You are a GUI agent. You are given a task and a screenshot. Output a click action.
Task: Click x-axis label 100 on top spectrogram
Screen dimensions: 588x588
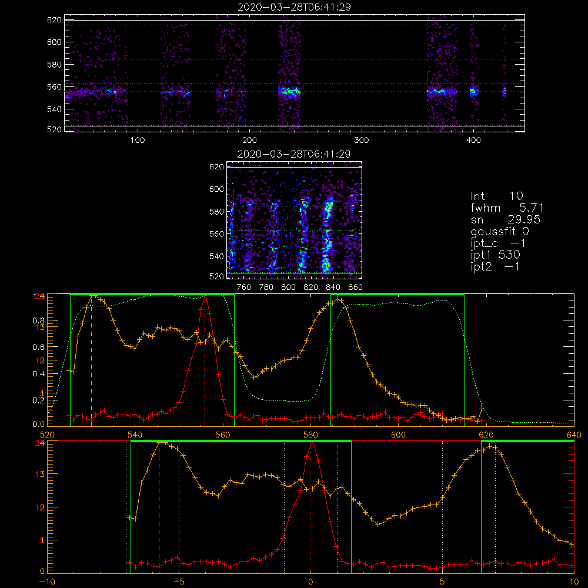click(x=138, y=141)
